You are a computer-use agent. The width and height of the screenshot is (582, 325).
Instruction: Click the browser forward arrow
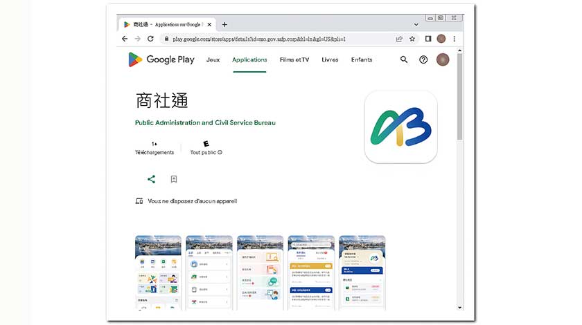138,39
